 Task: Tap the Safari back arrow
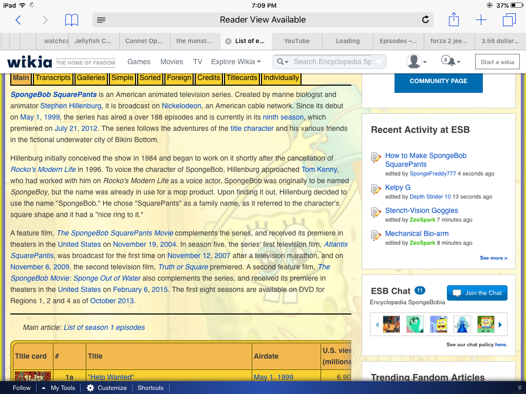click(x=18, y=20)
